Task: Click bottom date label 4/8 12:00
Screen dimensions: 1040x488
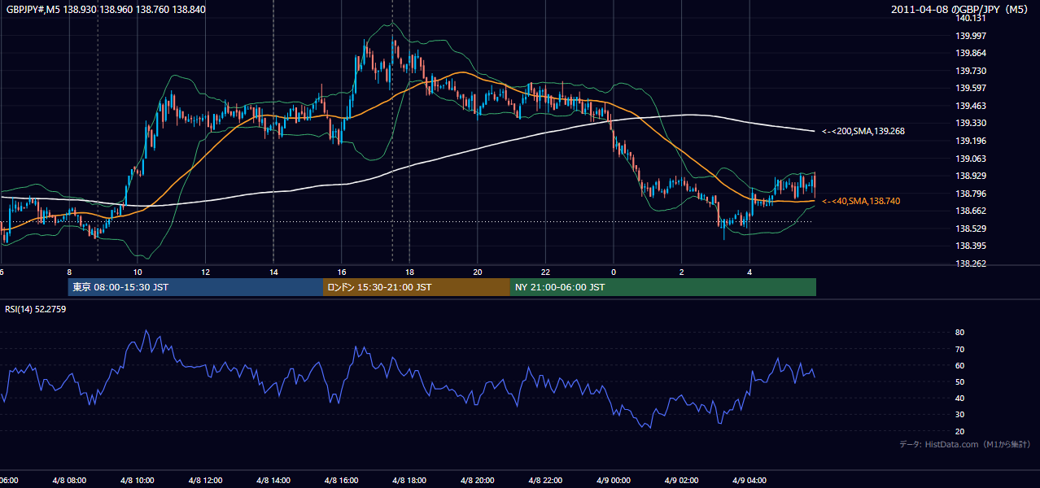Action: pos(205,481)
